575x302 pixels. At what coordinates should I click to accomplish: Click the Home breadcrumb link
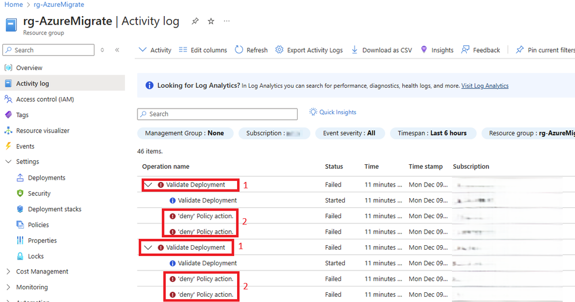(14, 5)
